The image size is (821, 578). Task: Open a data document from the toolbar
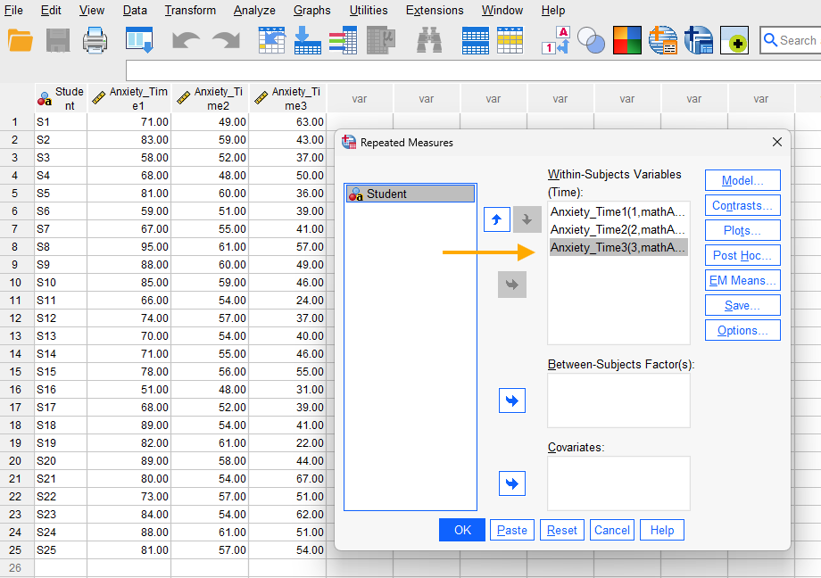(21, 40)
